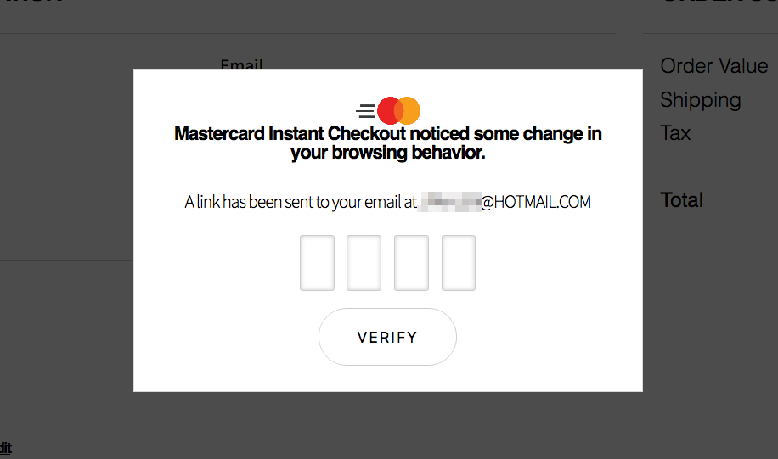This screenshot has height=459, width=778.
Task: Click the partially hidden Edit link
Action: point(5,448)
